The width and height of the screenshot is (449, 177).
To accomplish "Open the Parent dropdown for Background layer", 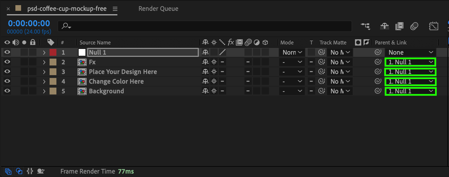I will 410,91.
